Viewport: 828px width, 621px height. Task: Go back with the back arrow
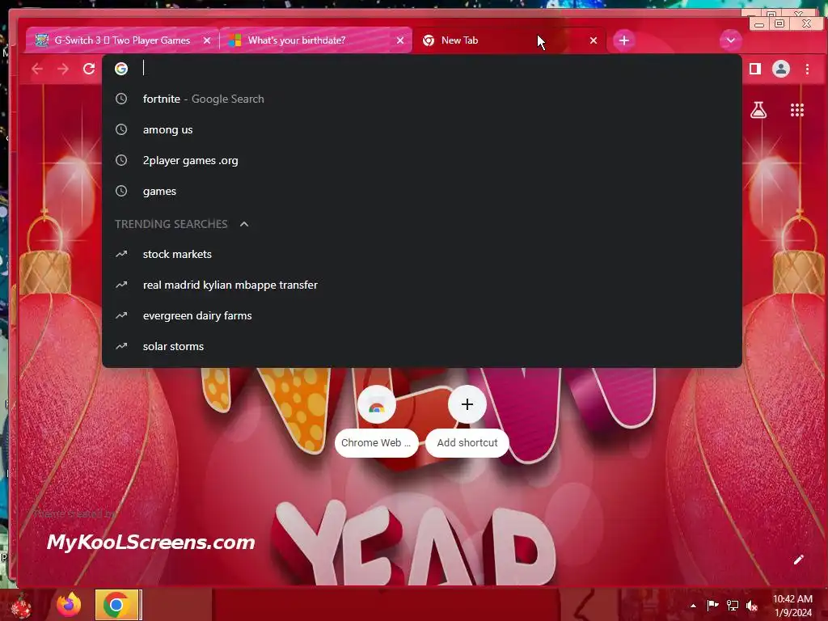tap(37, 69)
